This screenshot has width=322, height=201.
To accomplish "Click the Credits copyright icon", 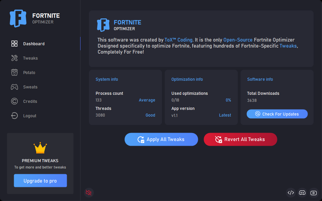I will [x=14, y=101].
